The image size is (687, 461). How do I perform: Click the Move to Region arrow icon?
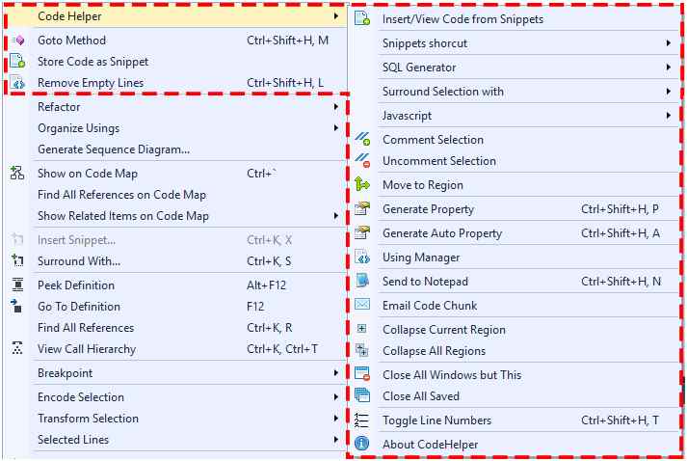pyautogui.click(x=362, y=184)
